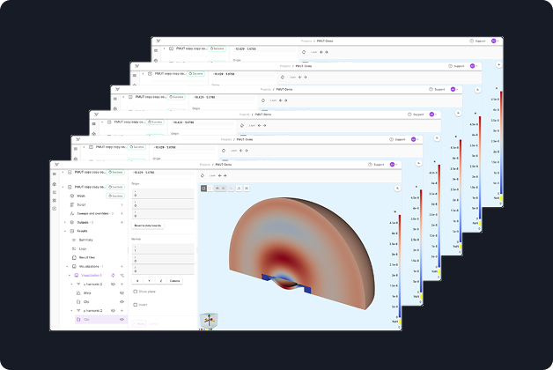Collapse the Visualizations tree node
The image size is (553, 370).
(x=67, y=266)
